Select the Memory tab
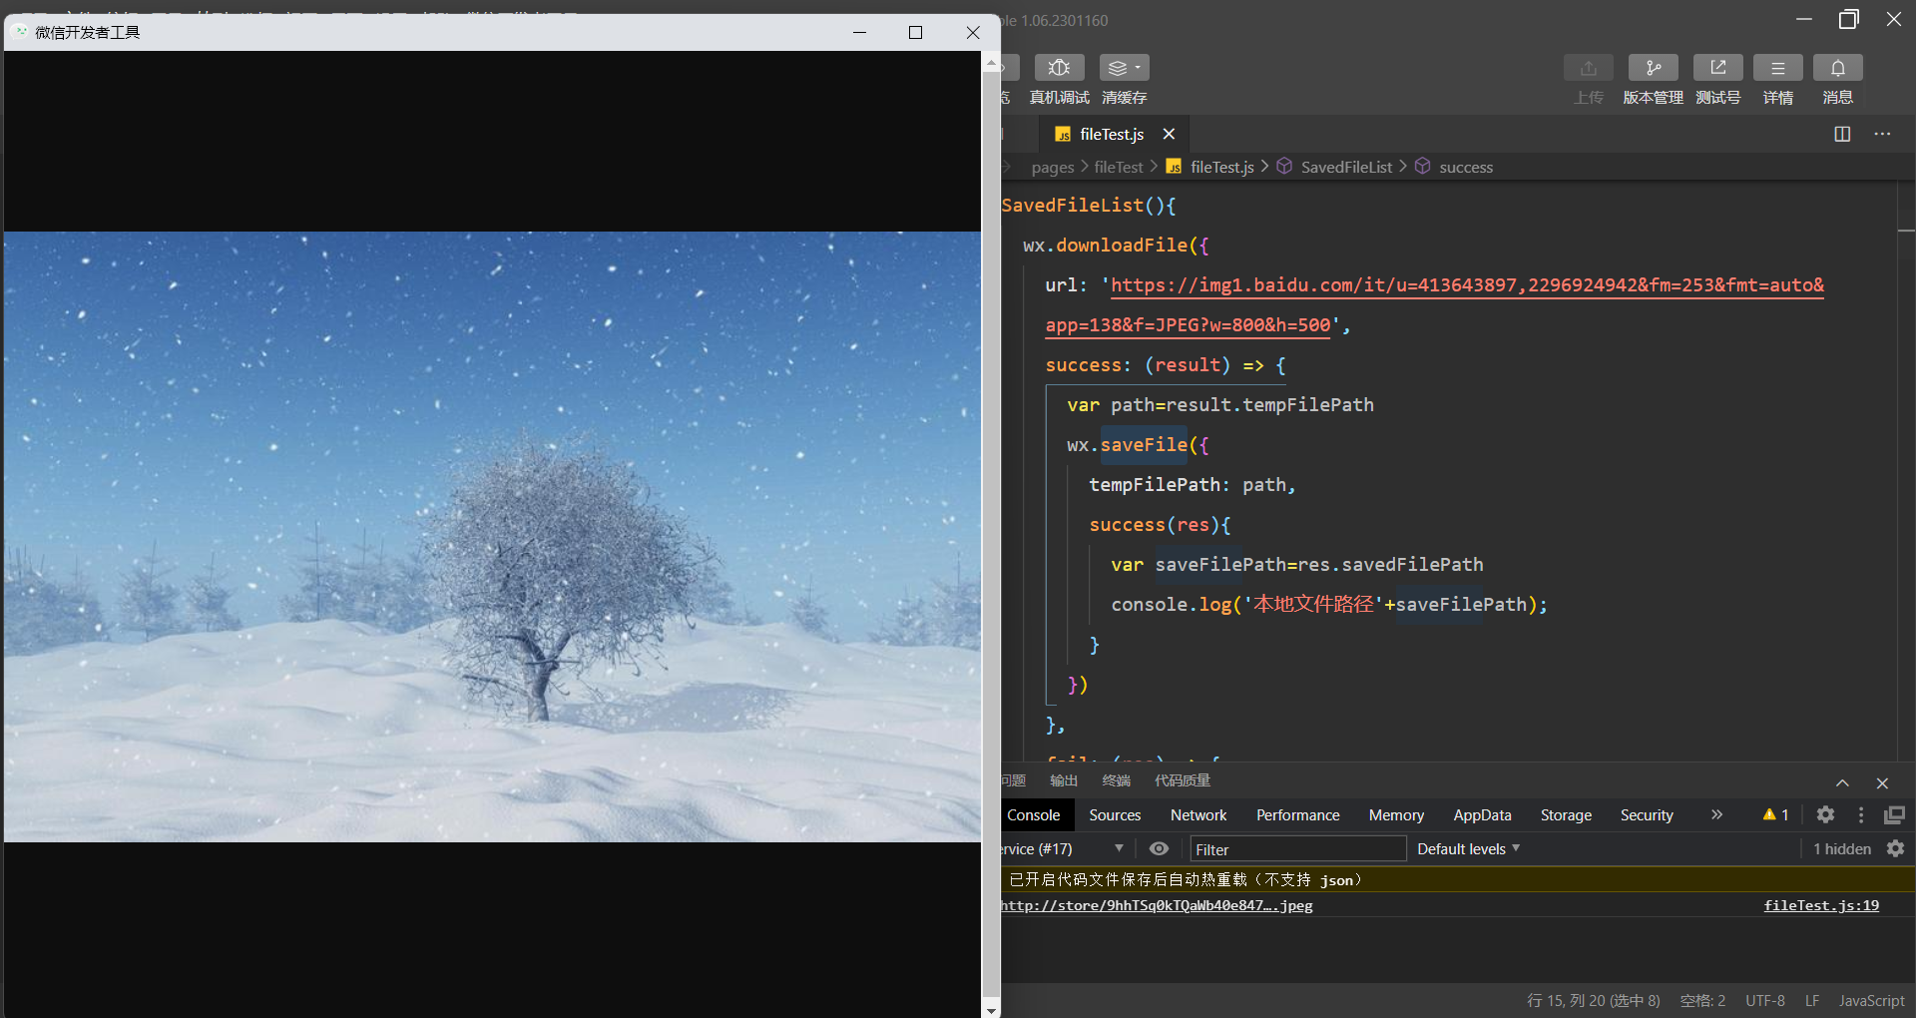This screenshot has width=1916, height=1018. tap(1396, 814)
